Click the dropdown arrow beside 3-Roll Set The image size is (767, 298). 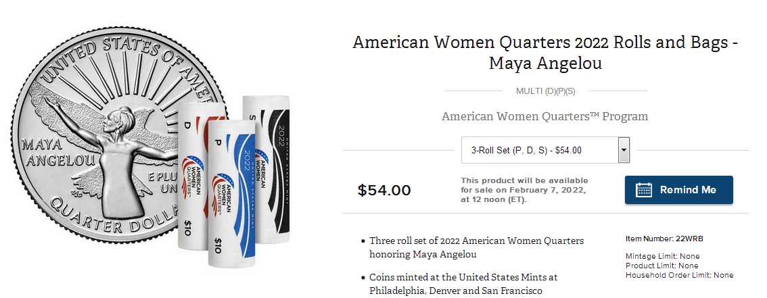(x=624, y=150)
